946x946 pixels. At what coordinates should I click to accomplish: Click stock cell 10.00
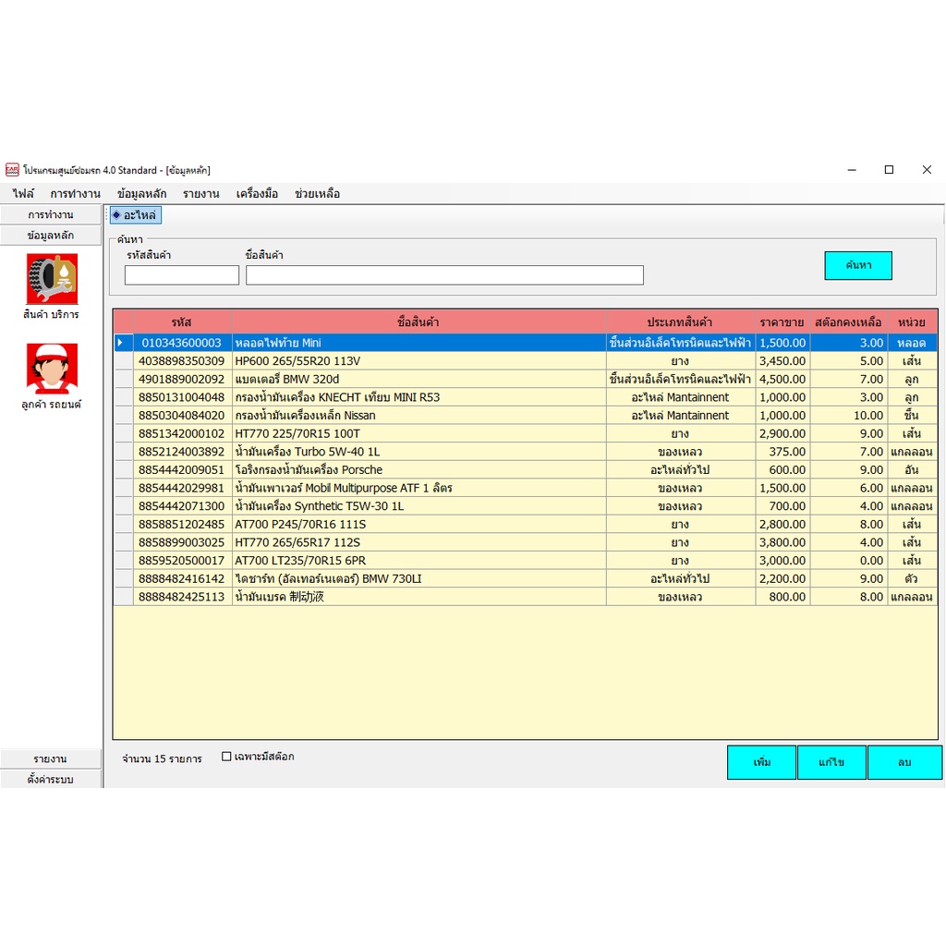pyautogui.click(x=848, y=415)
